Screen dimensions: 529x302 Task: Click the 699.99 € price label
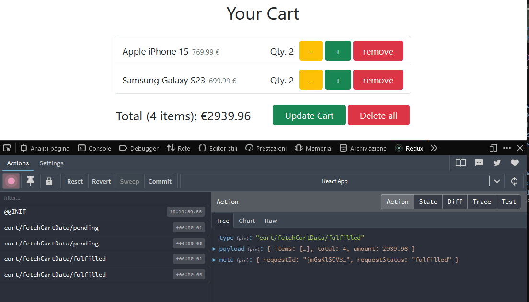pyautogui.click(x=222, y=81)
